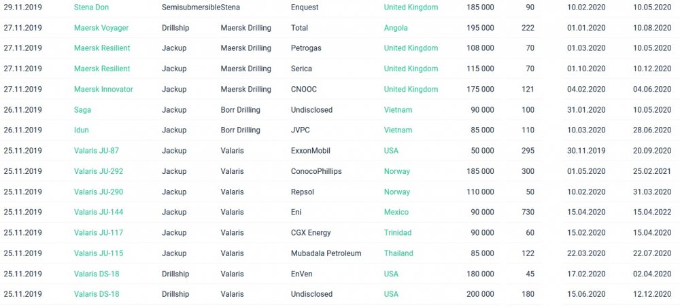
Task: Open the Valaris JU-290 rig link
Action: point(98,192)
